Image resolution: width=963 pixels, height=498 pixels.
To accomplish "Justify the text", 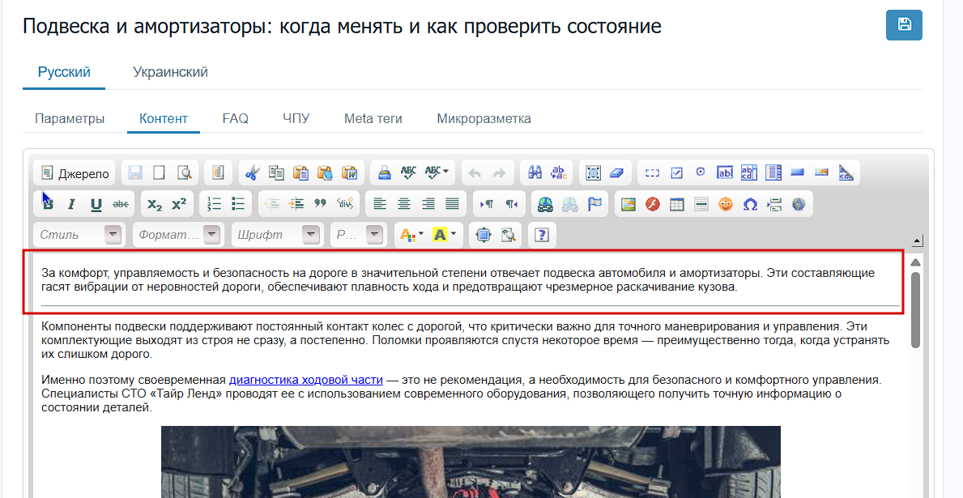I will pyautogui.click(x=452, y=204).
